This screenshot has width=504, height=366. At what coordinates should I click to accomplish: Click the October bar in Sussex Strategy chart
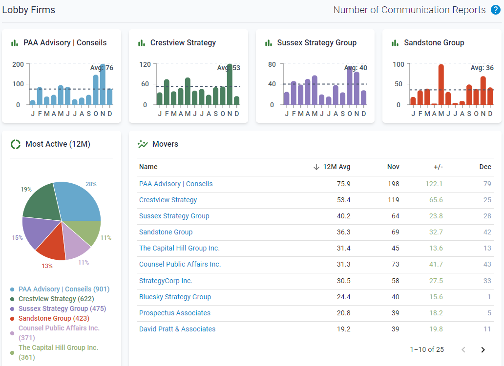tap(349, 86)
